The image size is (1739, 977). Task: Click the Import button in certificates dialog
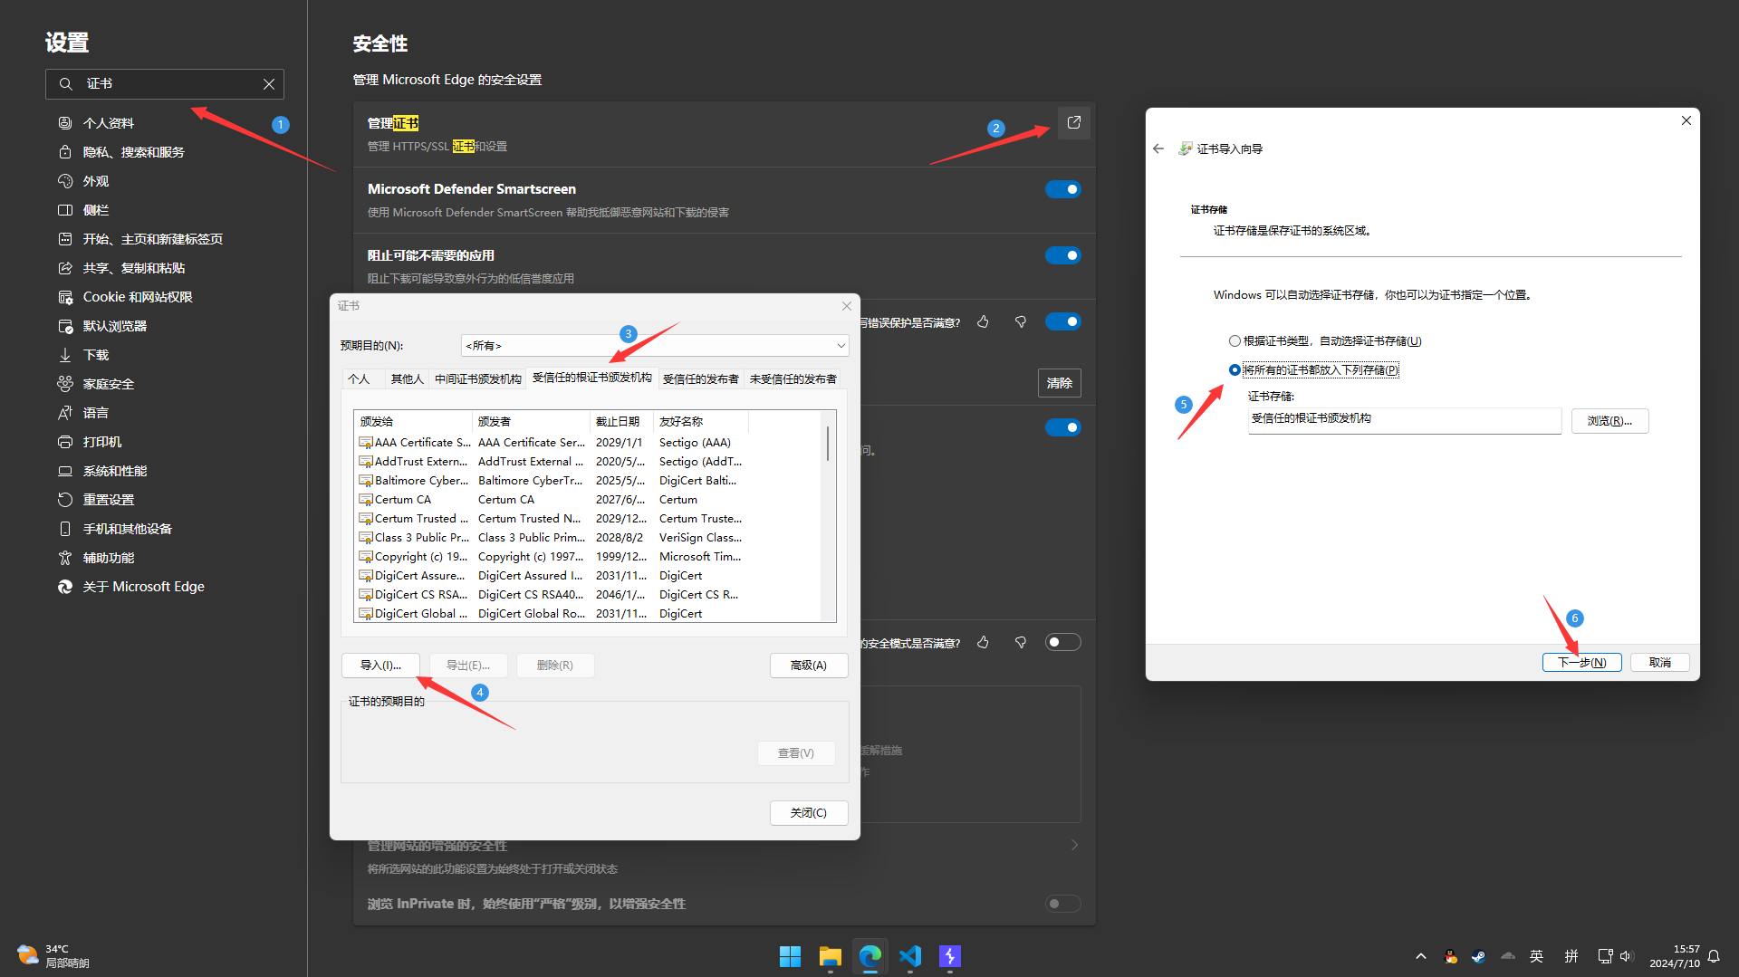point(380,666)
